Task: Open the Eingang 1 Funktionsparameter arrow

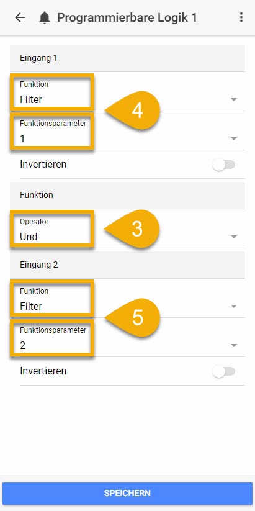Action: coord(233,138)
